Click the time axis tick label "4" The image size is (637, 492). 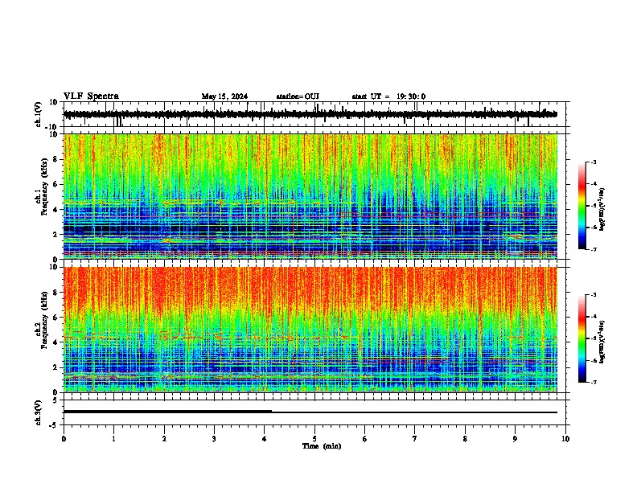[265, 439]
